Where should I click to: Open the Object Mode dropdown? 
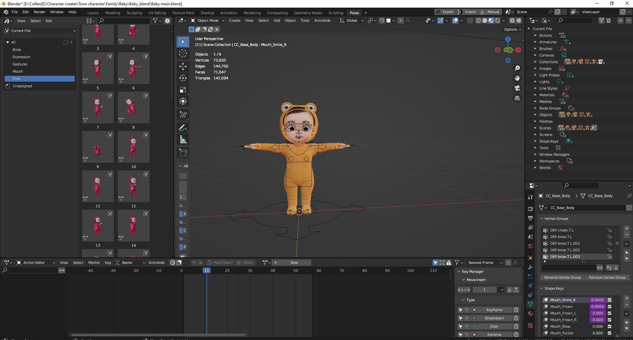pos(207,21)
